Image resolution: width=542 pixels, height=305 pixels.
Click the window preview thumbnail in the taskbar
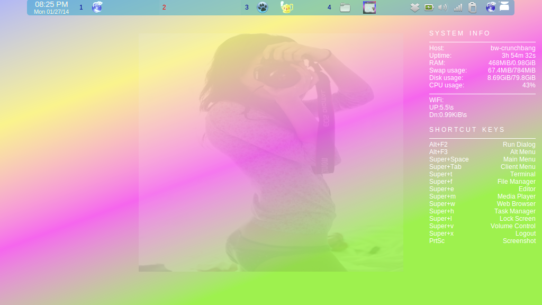[369, 7]
